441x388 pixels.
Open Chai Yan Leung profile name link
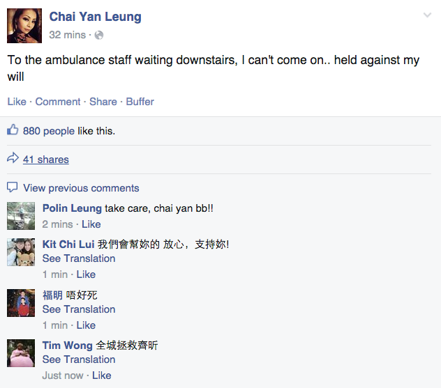tap(95, 17)
